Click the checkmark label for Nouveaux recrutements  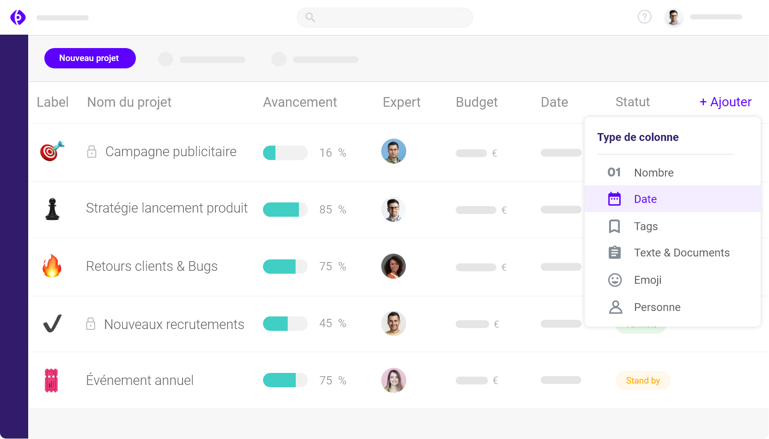pos(52,323)
